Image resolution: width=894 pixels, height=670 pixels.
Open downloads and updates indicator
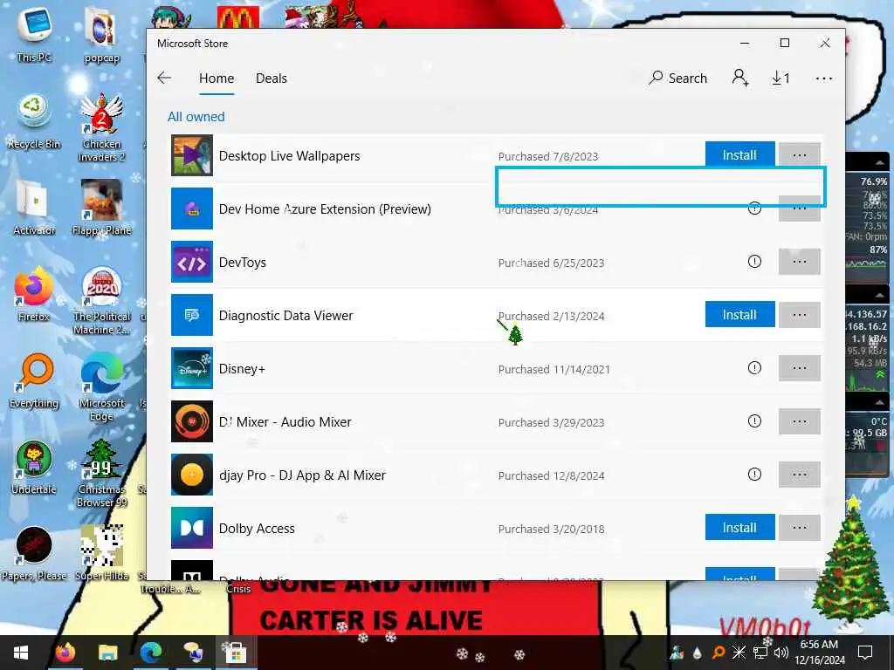pos(781,78)
